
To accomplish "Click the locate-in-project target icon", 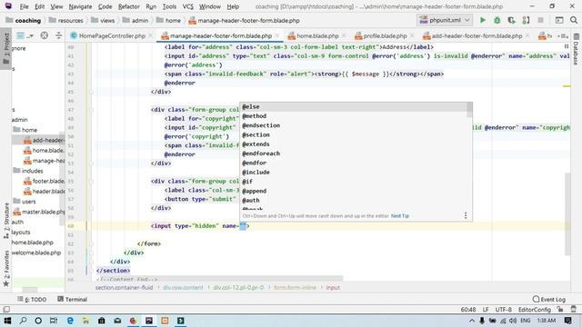I will tap(45, 35).
